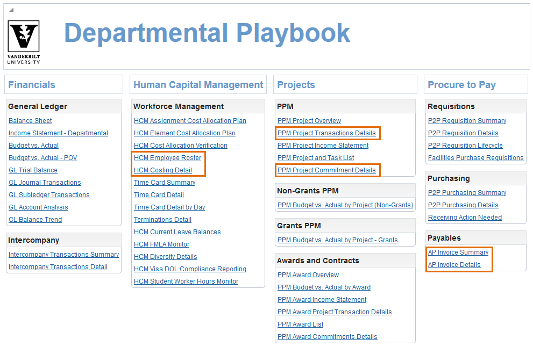Viewport: 533px width, 347px height.
Task: Open GL Journal Transactions report
Action: pos(45,183)
